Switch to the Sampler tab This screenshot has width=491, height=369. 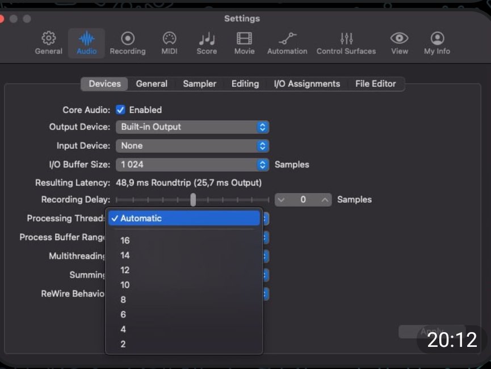199,83
